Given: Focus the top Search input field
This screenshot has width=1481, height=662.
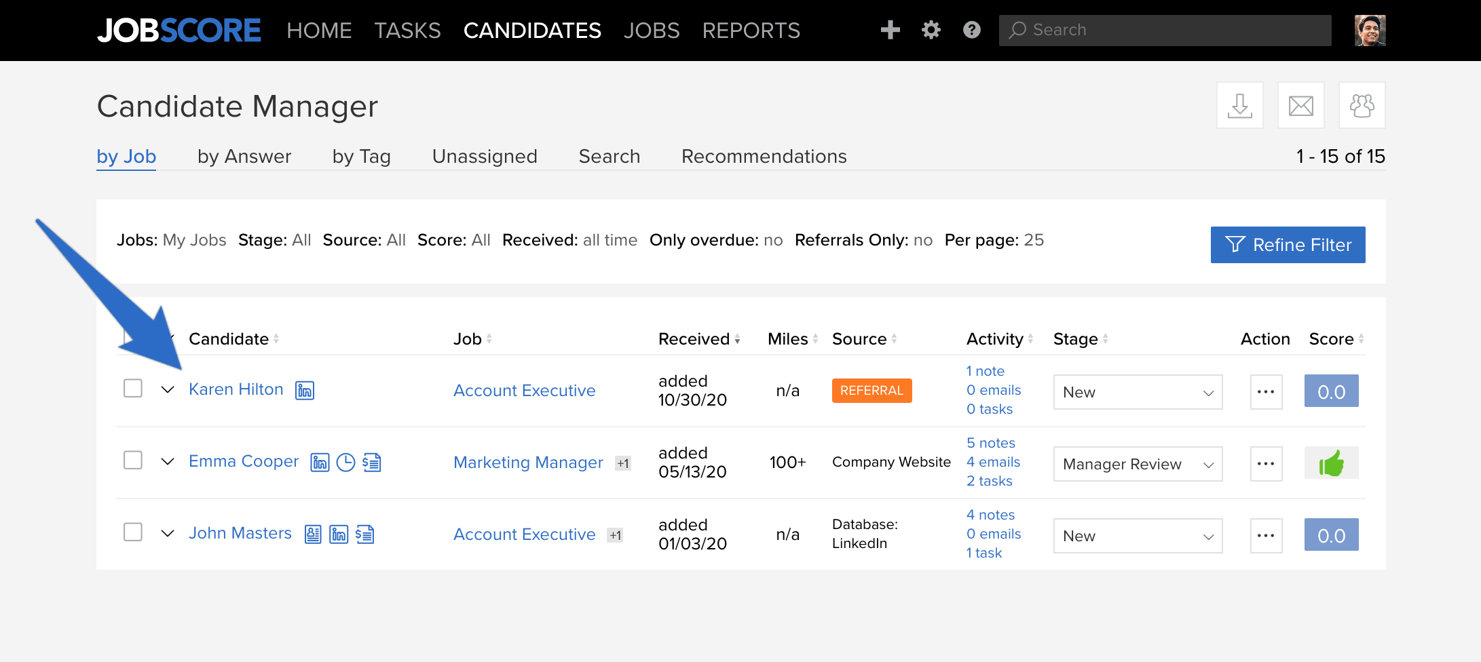Looking at the screenshot, I should 1165,31.
